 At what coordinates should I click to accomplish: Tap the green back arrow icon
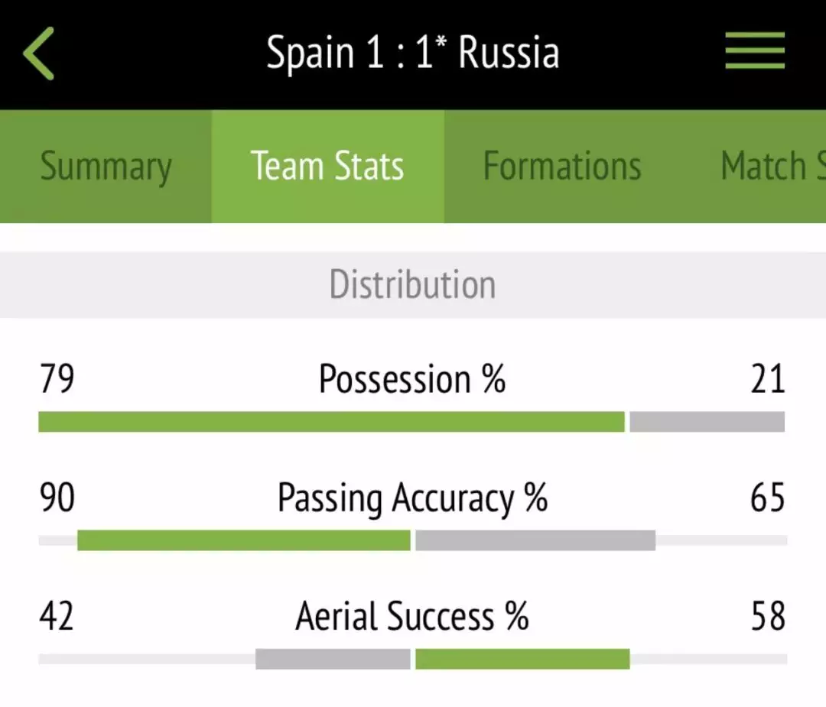(38, 54)
